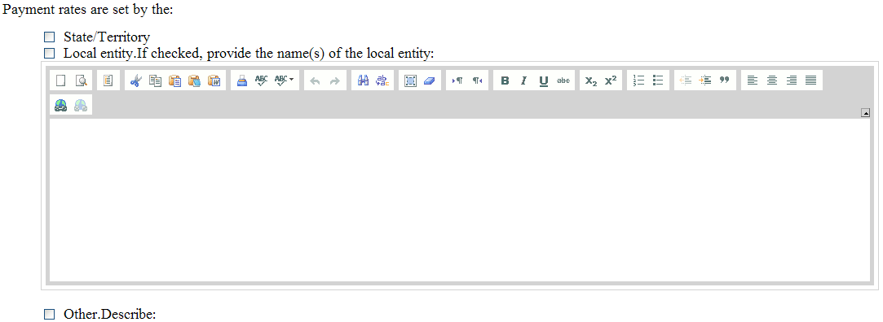Click the Select All icon
Viewport: 883px width, 322px height.
(411, 80)
